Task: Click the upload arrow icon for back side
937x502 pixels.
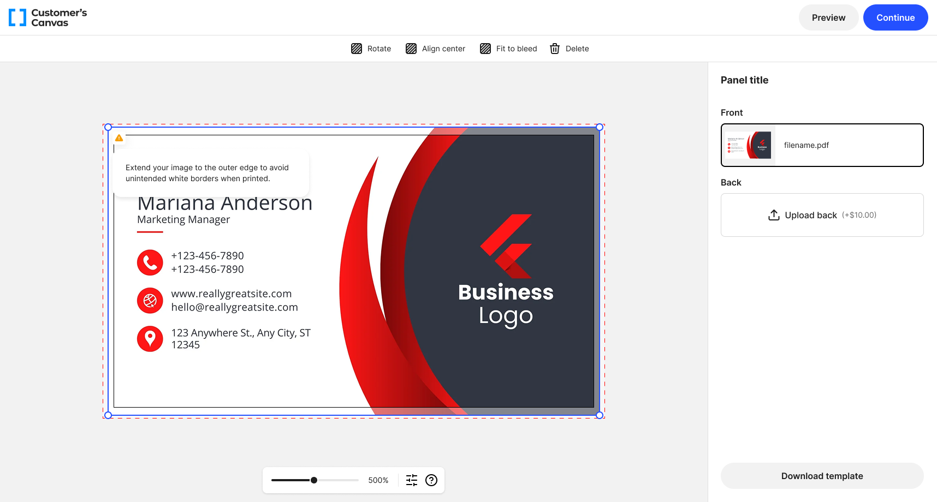Action: pyautogui.click(x=774, y=215)
